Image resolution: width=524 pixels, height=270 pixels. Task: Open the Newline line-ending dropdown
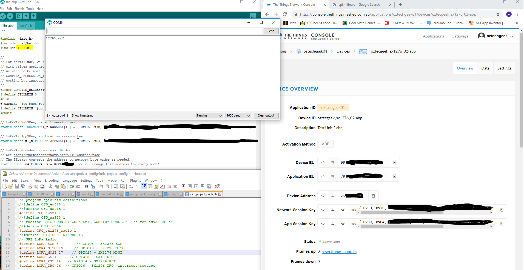pyautogui.click(x=209, y=115)
